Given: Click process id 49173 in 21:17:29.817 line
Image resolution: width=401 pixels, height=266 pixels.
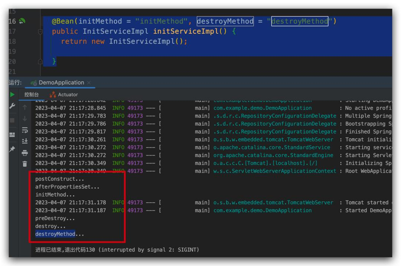Looking at the screenshot, I should pyautogui.click(x=135, y=132).
